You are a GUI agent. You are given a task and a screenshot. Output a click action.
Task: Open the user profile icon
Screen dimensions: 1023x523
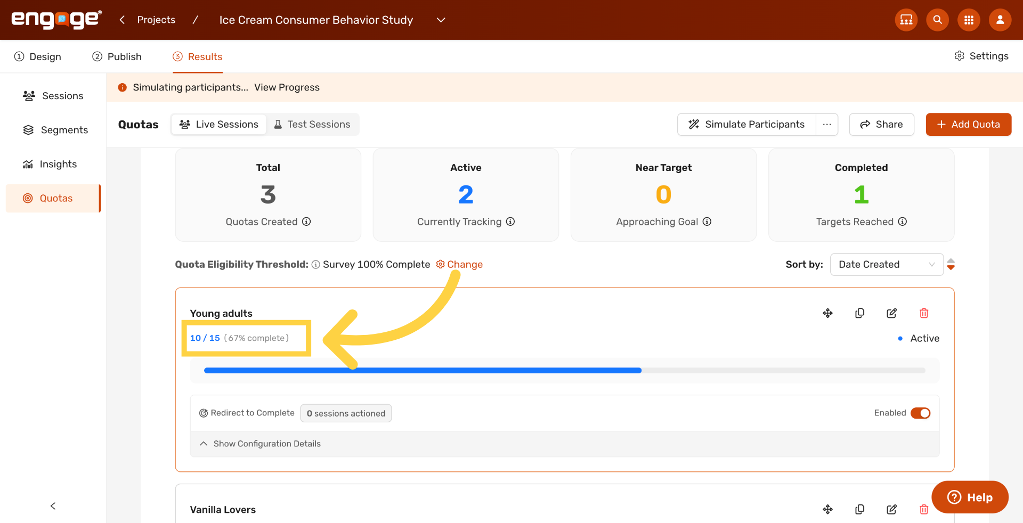point(1000,20)
